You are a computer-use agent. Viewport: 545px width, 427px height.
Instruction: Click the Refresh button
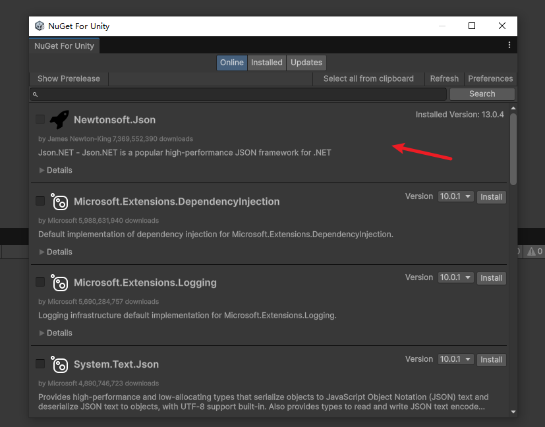[x=444, y=79]
